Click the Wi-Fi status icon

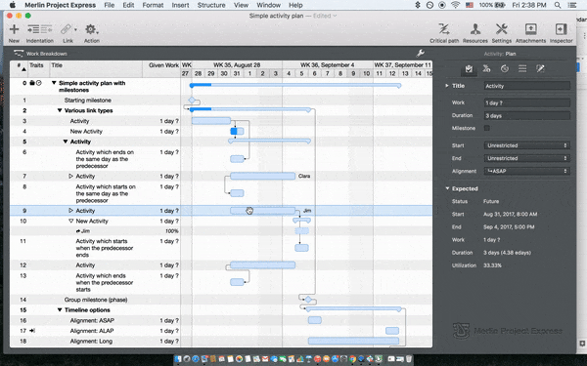[455, 5]
